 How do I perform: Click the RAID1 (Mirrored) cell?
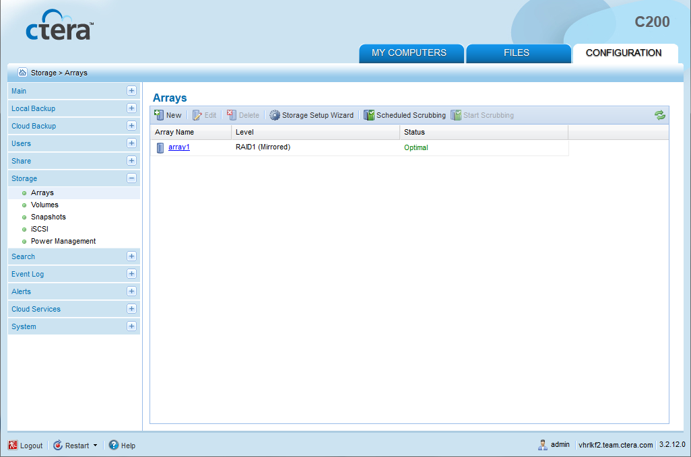point(263,147)
